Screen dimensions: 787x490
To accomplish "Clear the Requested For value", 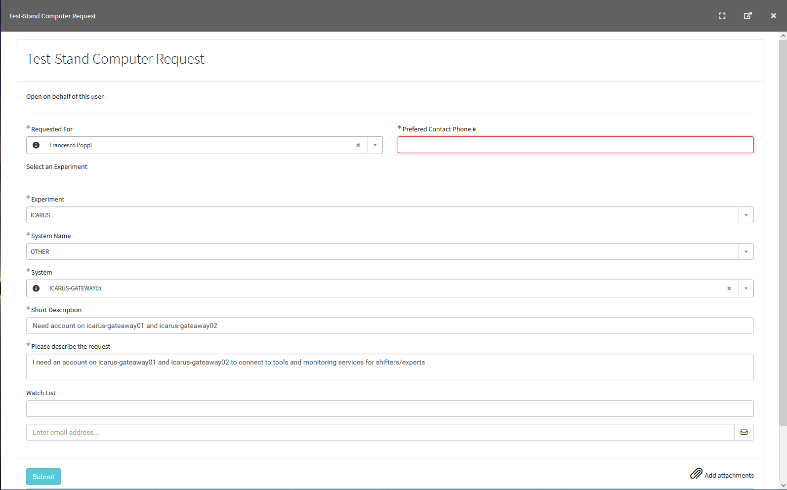I will [358, 145].
